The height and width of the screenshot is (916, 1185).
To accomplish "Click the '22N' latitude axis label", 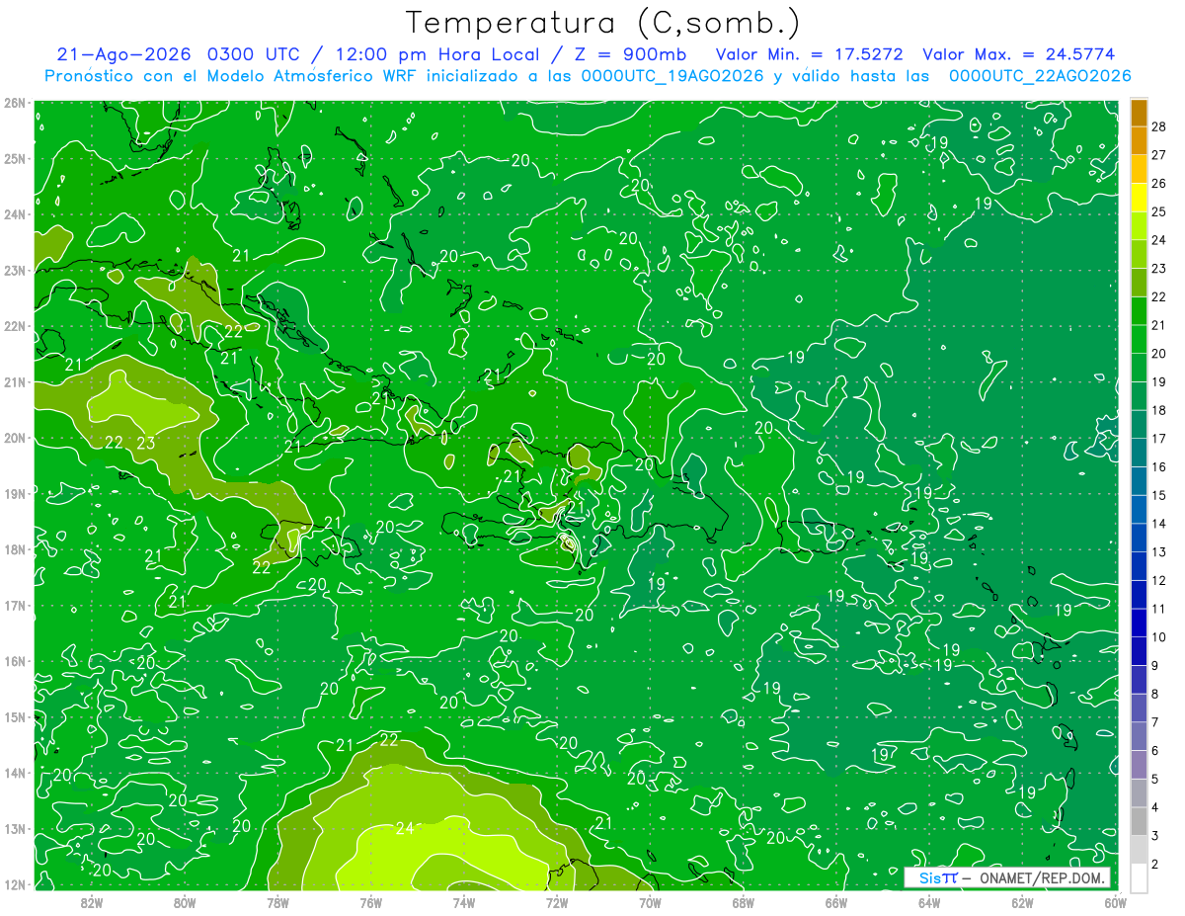I will click(15, 326).
